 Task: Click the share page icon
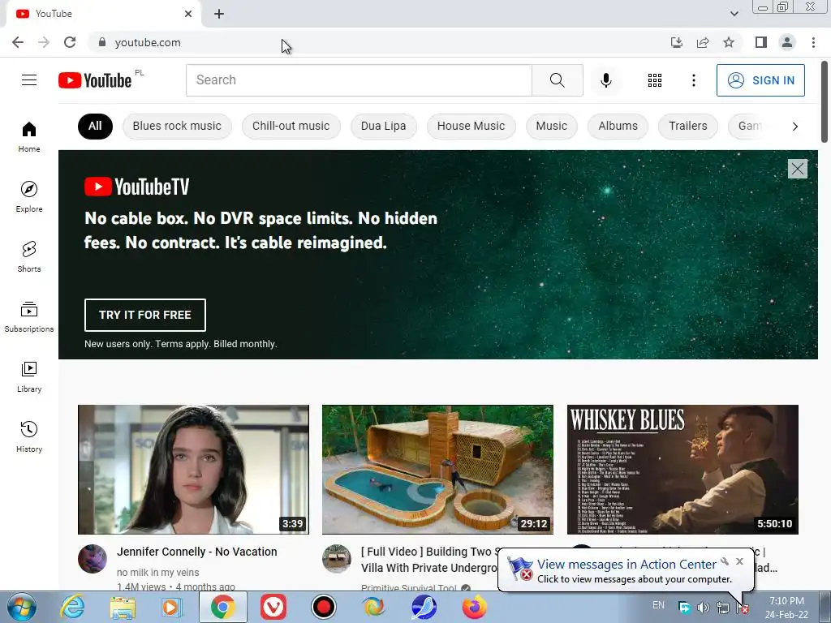(x=703, y=42)
